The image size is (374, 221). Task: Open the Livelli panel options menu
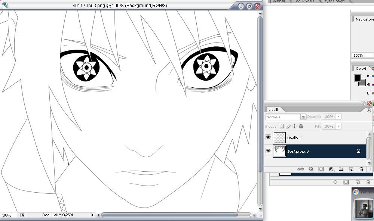[x=369, y=110]
